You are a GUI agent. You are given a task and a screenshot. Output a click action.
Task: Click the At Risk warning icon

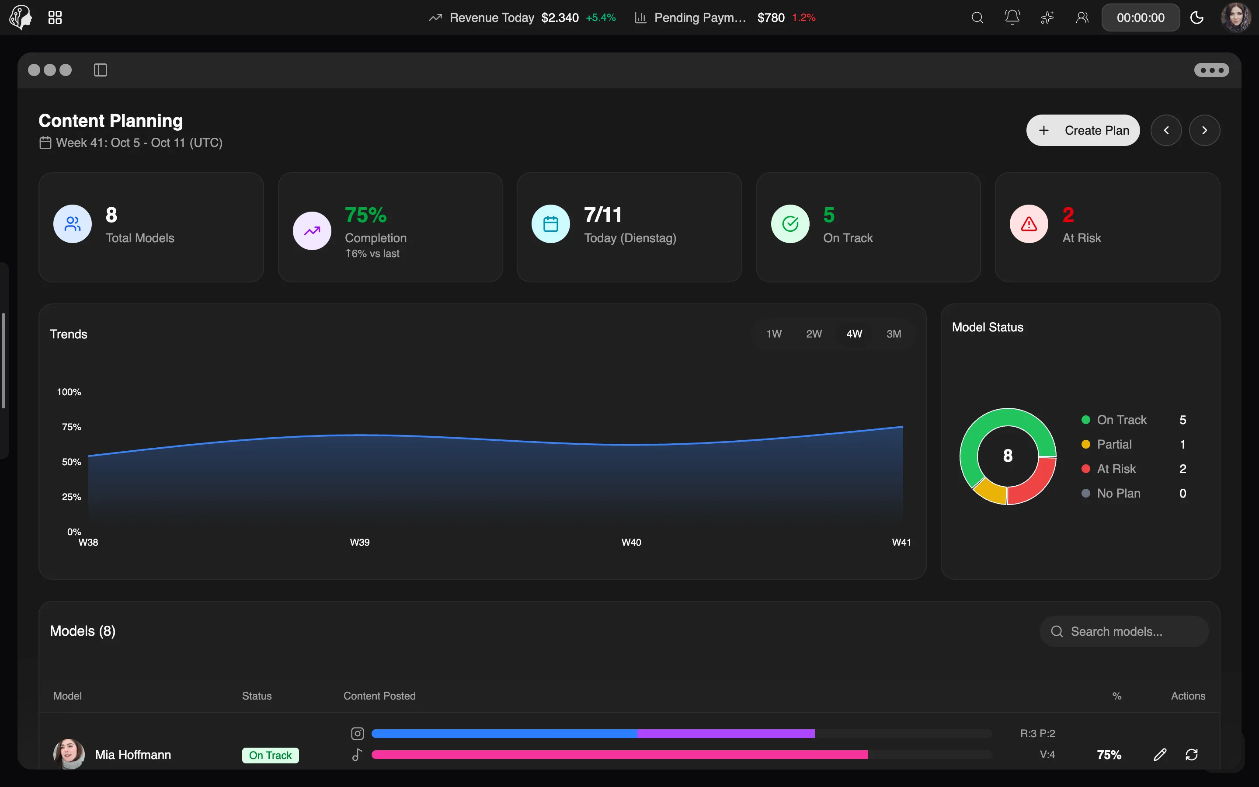coord(1029,224)
